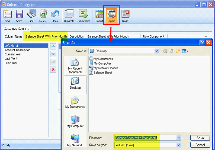Screen dimensions: 215x150
Task: Click the Row Component ellipsis button
Action: click(202, 36)
